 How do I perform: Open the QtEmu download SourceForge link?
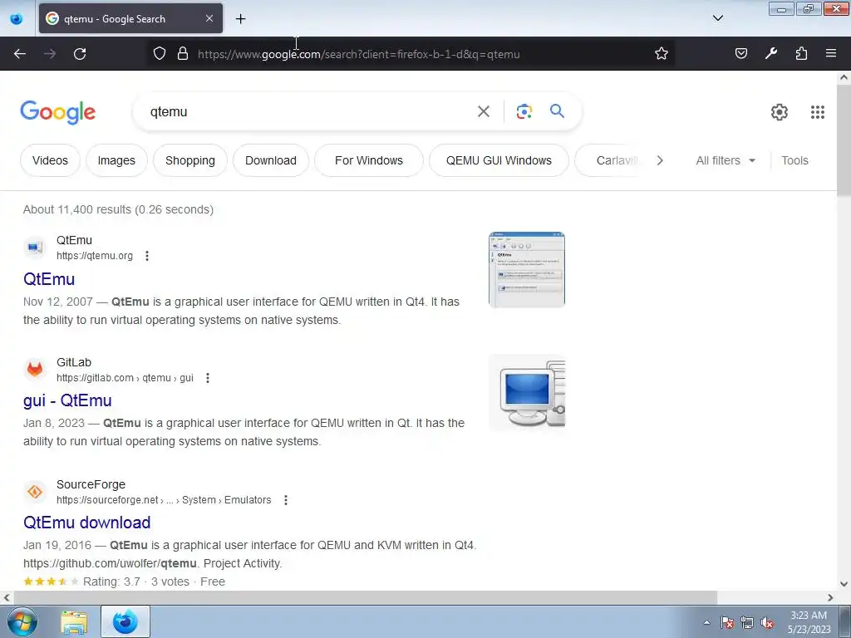click(86, 523)
